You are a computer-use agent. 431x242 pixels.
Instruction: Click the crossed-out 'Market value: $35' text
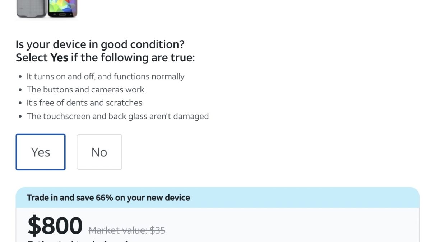[x=127, y=230]
